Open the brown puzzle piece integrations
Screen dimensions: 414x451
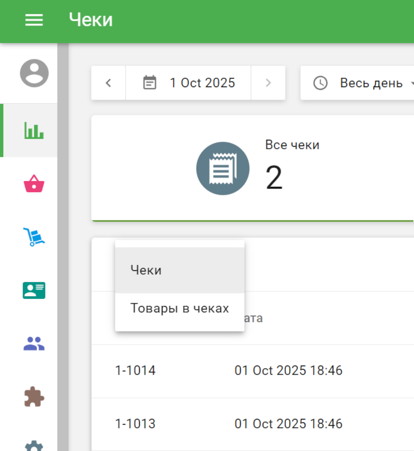tap(34, 397)
